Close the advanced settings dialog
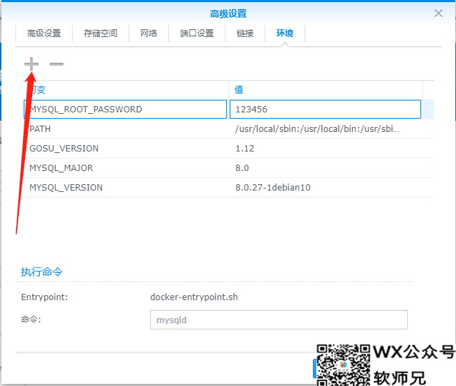This screenshot has width=456, height=386. (439, 13)
